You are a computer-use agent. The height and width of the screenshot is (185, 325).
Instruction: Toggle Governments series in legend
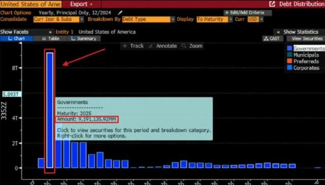(306, 49)
